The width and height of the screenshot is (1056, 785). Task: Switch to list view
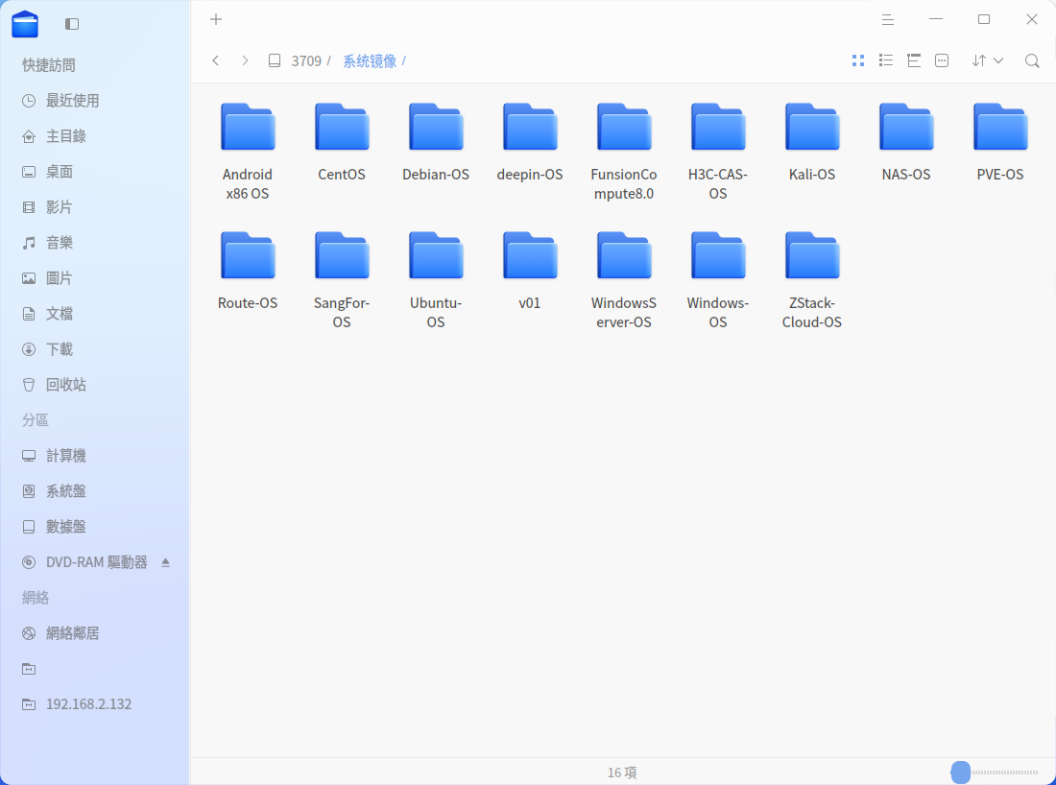[886, 60]
